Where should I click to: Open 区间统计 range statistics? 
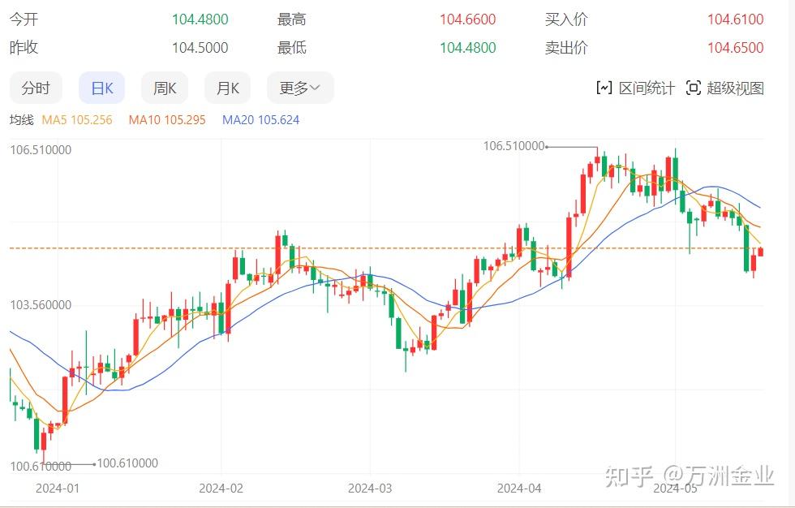click(x=636, y=88)
